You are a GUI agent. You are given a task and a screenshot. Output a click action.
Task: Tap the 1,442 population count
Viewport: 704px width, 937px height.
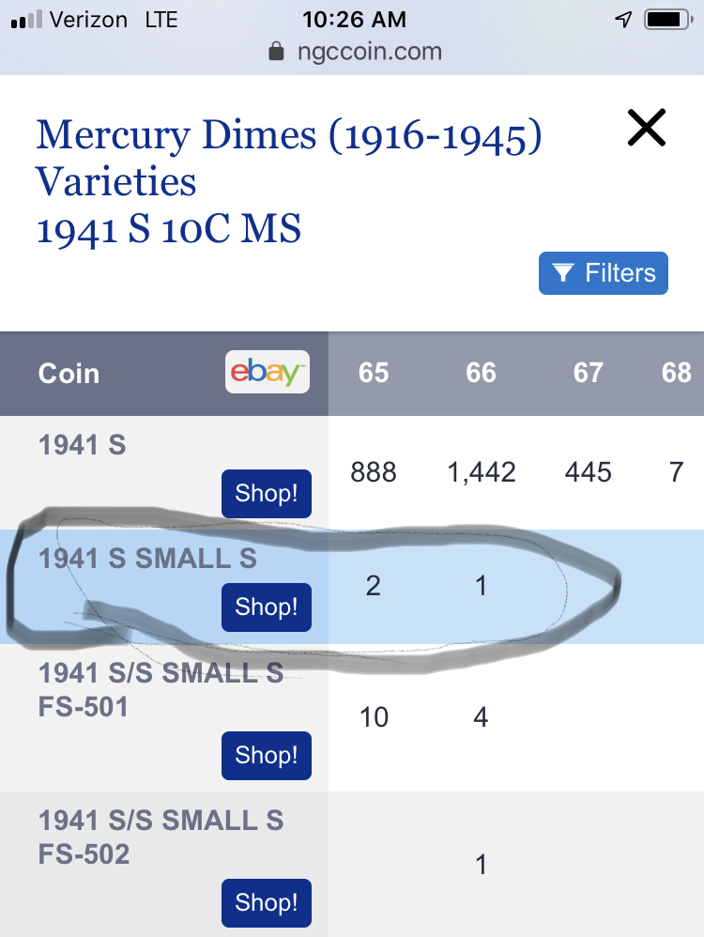coord(482,472)
